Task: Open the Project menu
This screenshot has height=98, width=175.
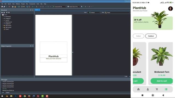Action: pos(23,4)
